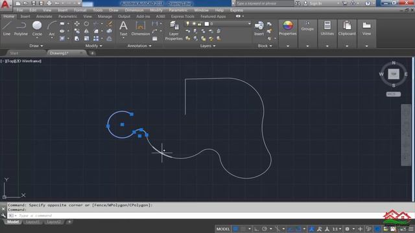
Task: Select the Copy tool in Modify panel
Action: pos(77,31)
